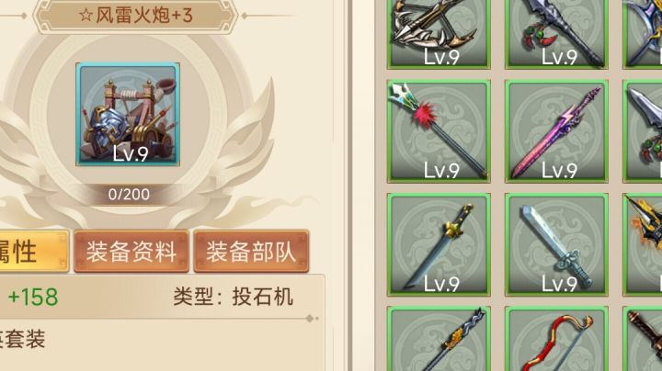
Task: Choose the gold-guard dark saber Lv.9
Action: (x=439, y=244)
